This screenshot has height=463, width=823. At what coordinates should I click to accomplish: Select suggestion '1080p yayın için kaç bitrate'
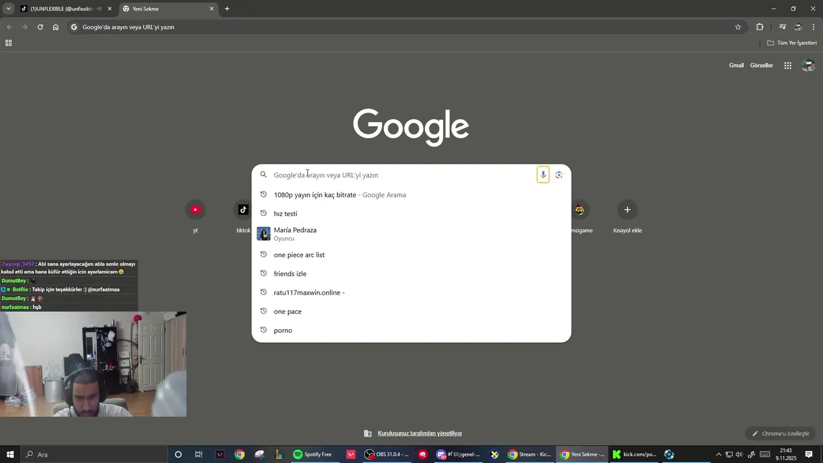(x=411, y=195)
